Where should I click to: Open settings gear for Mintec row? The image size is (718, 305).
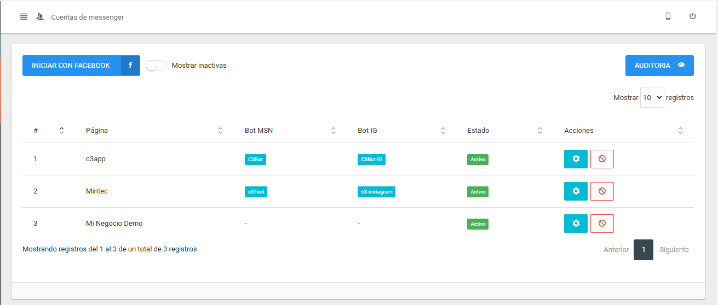coord(576,191)
